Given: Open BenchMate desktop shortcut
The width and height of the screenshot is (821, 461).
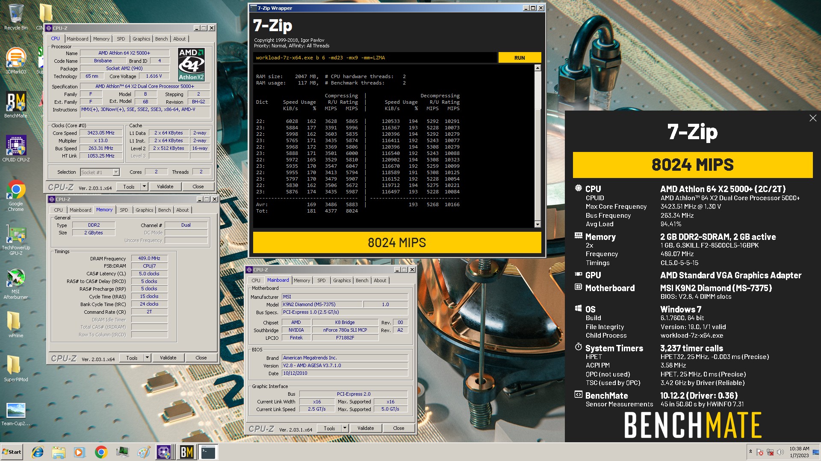Looking at the screenshot, I should click(x=16, y=105).
